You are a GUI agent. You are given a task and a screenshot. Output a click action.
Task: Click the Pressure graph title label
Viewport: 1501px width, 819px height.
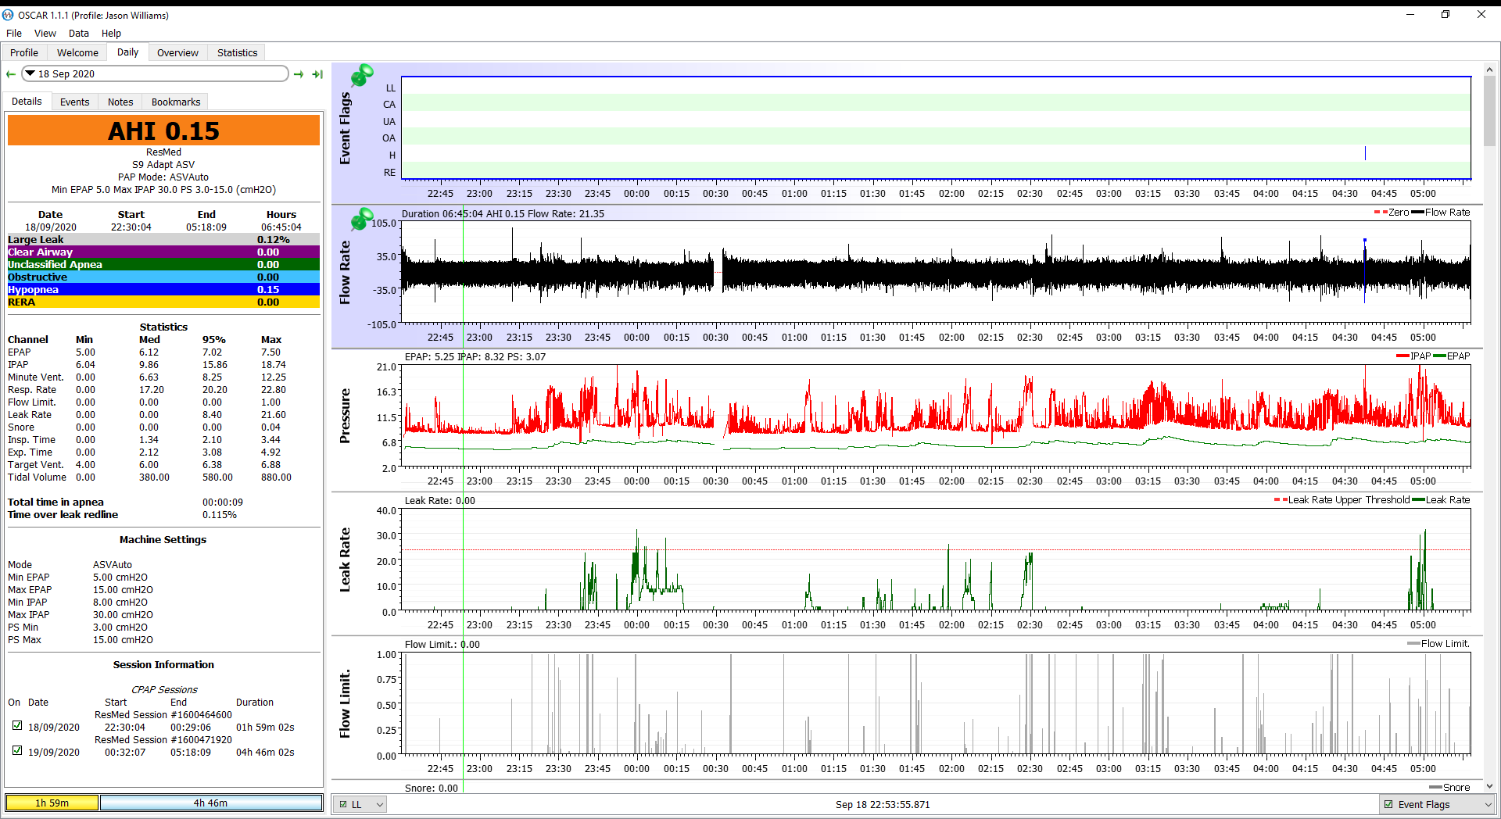tap(345, 416)
